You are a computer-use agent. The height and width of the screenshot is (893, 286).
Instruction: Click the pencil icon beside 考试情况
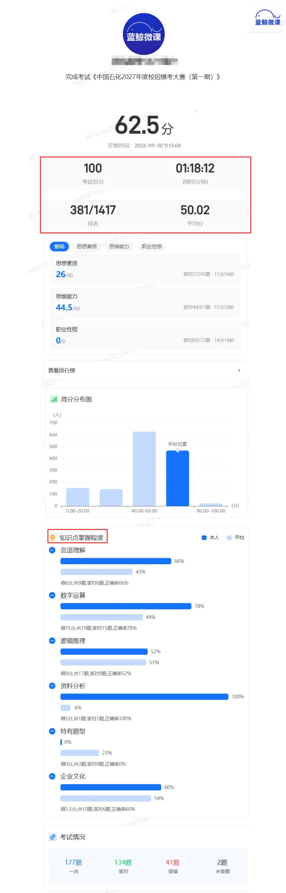(53, 837)
